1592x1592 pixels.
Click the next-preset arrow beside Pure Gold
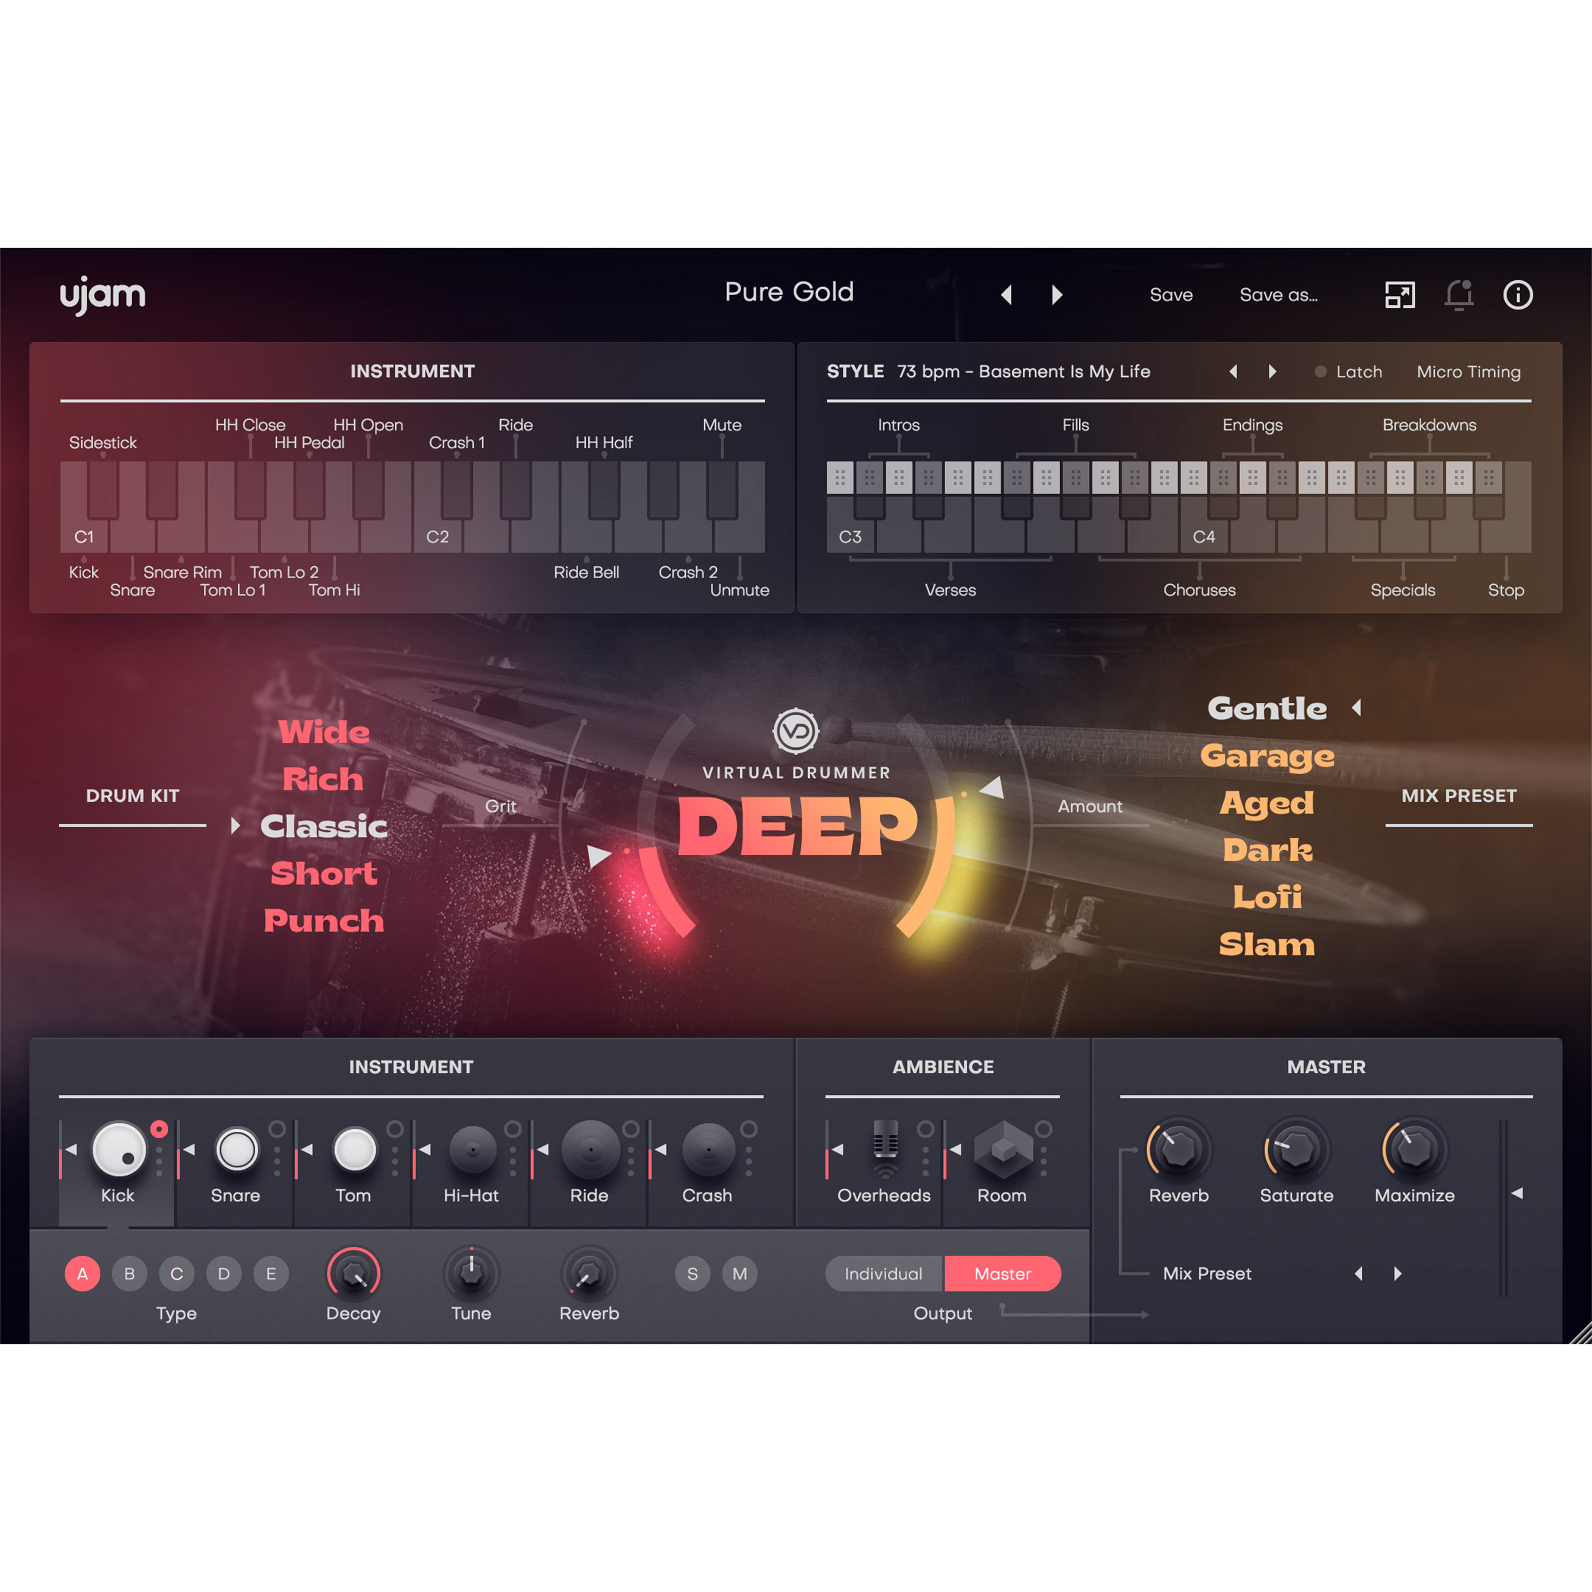[x=1057, y=294]
